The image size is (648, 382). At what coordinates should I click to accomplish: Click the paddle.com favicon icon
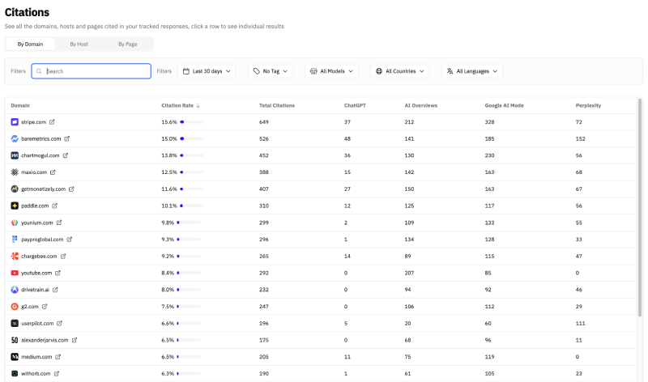15,206
